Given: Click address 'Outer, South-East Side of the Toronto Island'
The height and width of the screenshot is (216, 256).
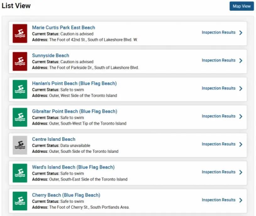Looking at the screenshot, I should point(88,180).
